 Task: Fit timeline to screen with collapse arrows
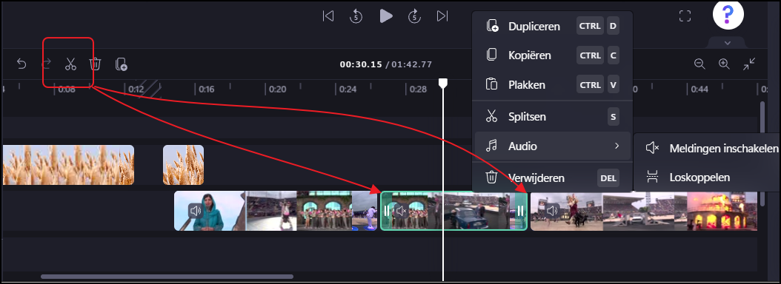(749, 64)
